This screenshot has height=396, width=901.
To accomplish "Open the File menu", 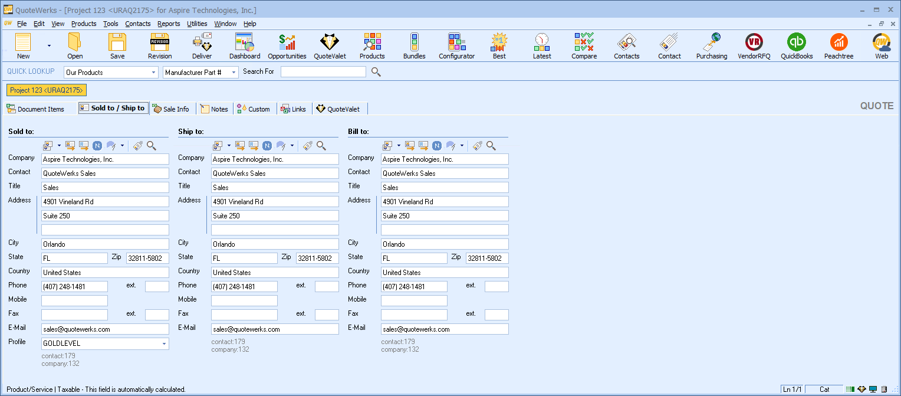I will tap(22, 24).
